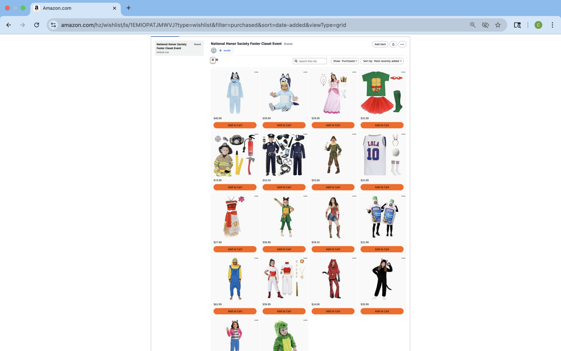Open the browser zoom magnifier icon
This screenshot has height=351, width=561.
473,25
